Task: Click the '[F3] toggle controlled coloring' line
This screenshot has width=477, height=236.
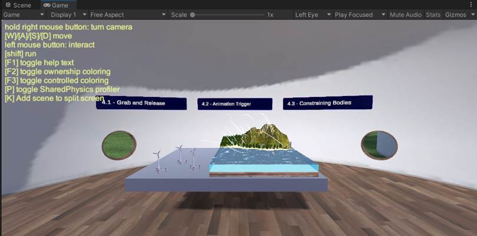Action: pyautogui.click(x=57, y=81)
